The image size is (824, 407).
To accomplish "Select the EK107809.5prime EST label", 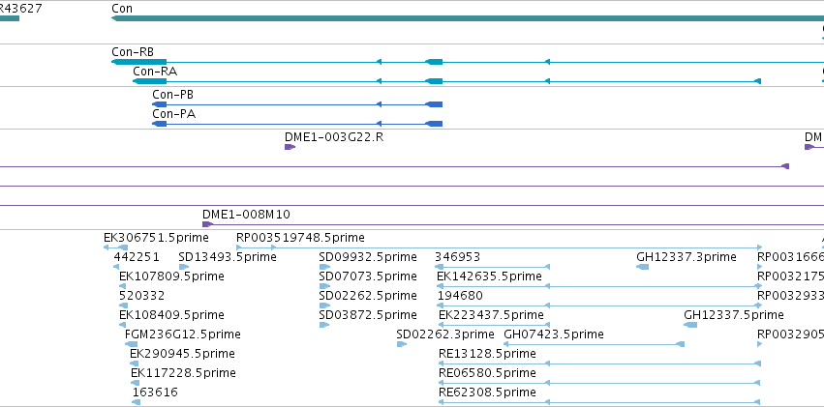I will (171, 276).
